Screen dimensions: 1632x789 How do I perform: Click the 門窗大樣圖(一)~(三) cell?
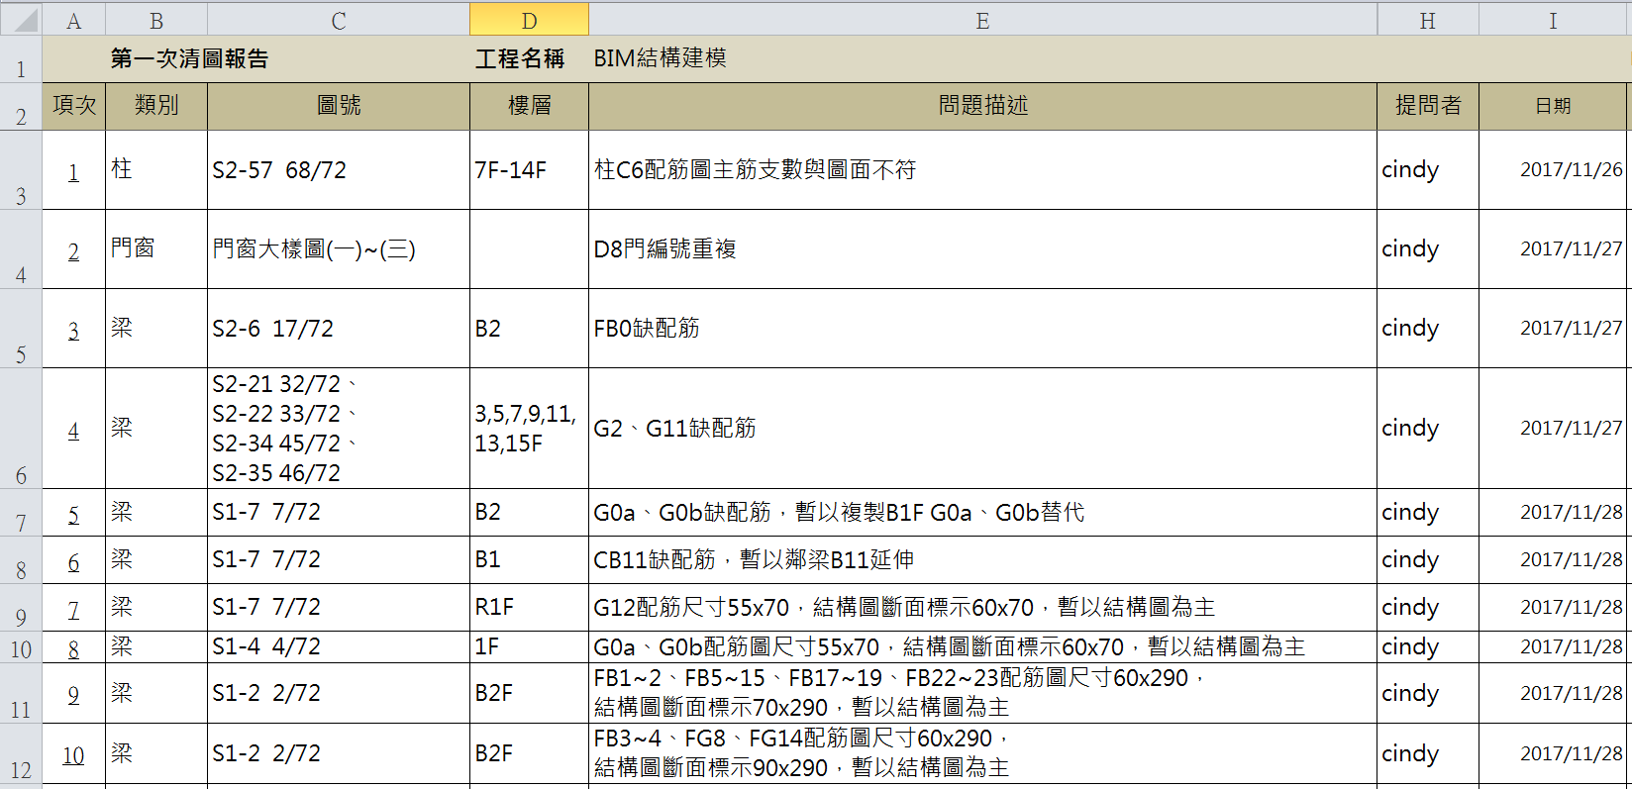tap(338, 249)
